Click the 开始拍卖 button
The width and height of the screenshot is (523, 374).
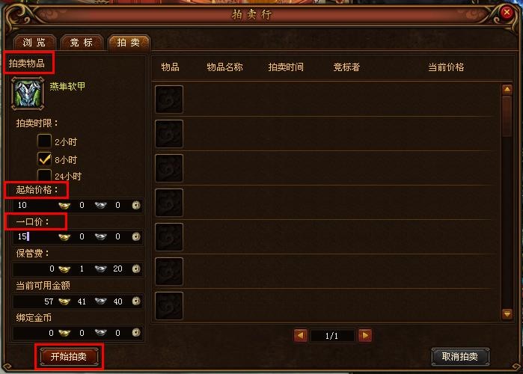pyautogui.click(x=69, y=357)
